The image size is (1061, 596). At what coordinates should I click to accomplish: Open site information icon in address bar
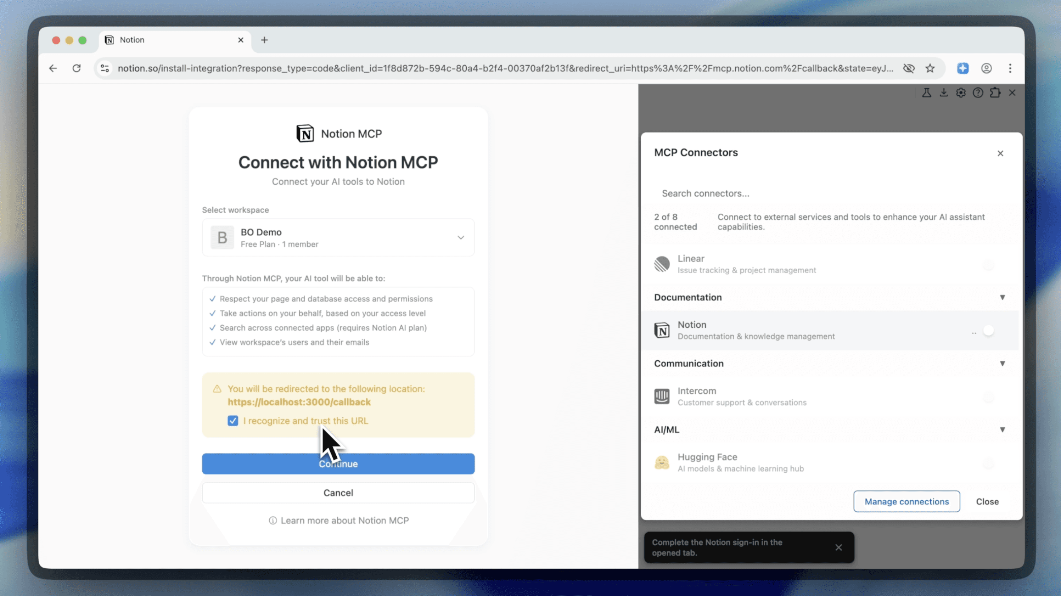tap(105, 68)
